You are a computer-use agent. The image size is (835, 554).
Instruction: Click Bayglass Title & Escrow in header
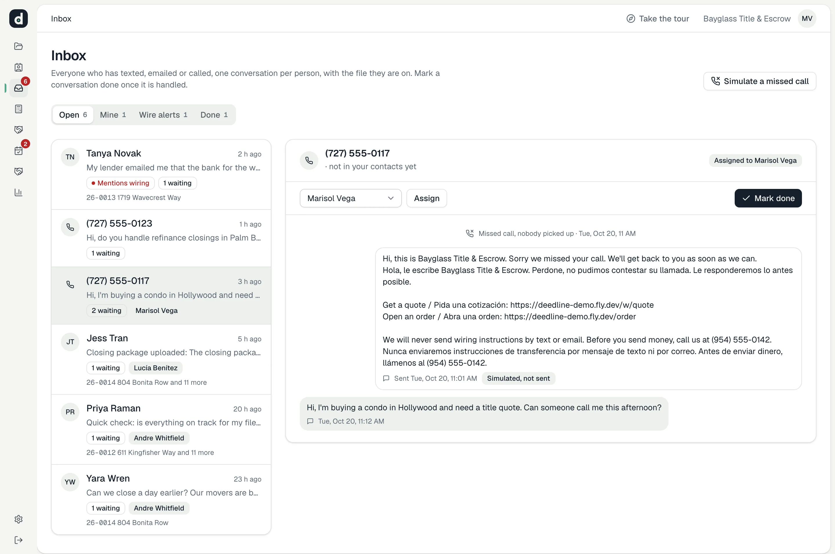point(747,18)
